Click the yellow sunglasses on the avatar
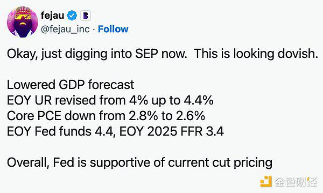Image resolution: width=323 pixels, height=193 pixels. click(x=23, y=17)
